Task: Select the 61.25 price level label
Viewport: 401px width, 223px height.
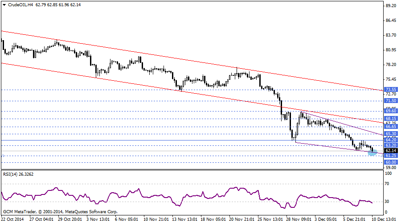Action: point(390,156)
